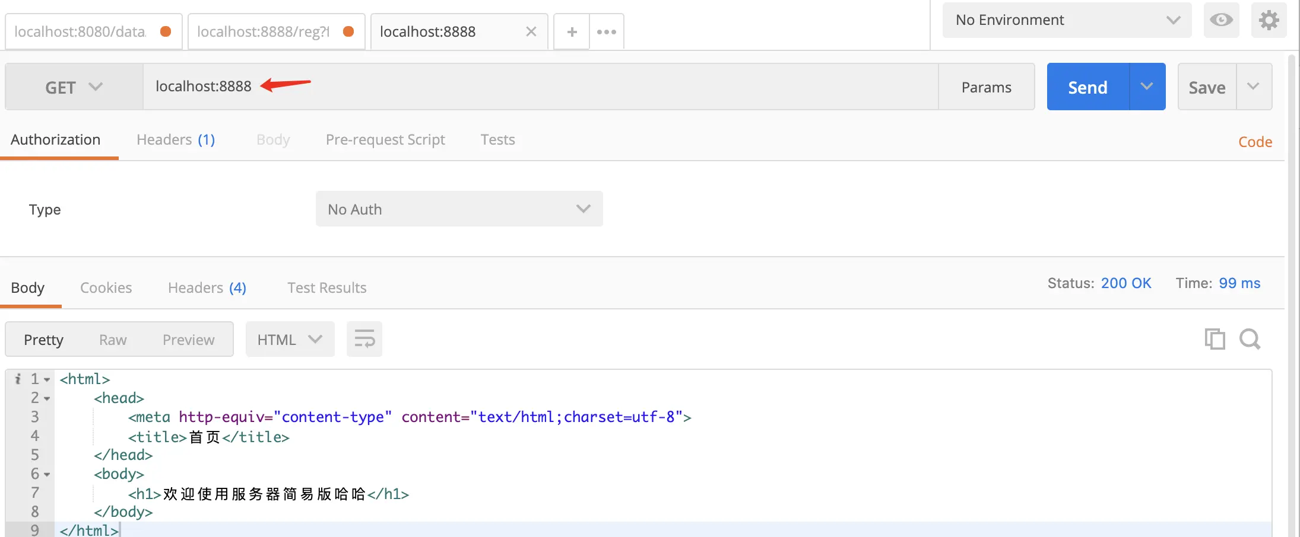Open the Code snippet link
The height and width of the screenshot is (537, 1300).
[x=1255, y=142]
